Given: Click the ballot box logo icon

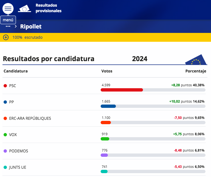Looking at the screenshot, I should tap(24, 9).
